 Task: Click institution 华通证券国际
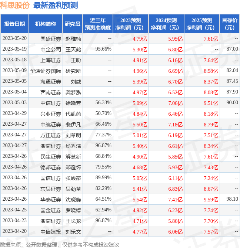pos(46,71)
